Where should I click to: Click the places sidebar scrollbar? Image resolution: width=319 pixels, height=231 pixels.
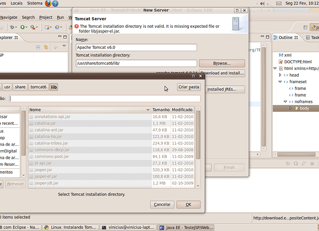pyautogui.click(x=24, y=134)
